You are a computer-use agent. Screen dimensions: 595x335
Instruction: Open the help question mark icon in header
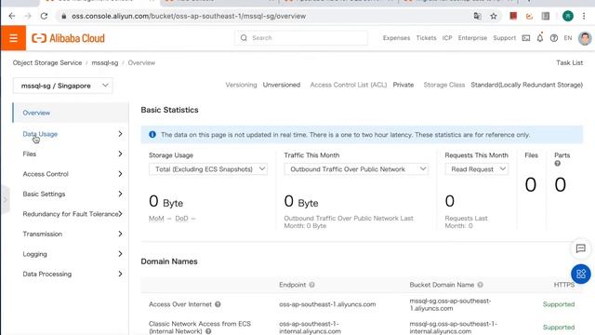554,38
